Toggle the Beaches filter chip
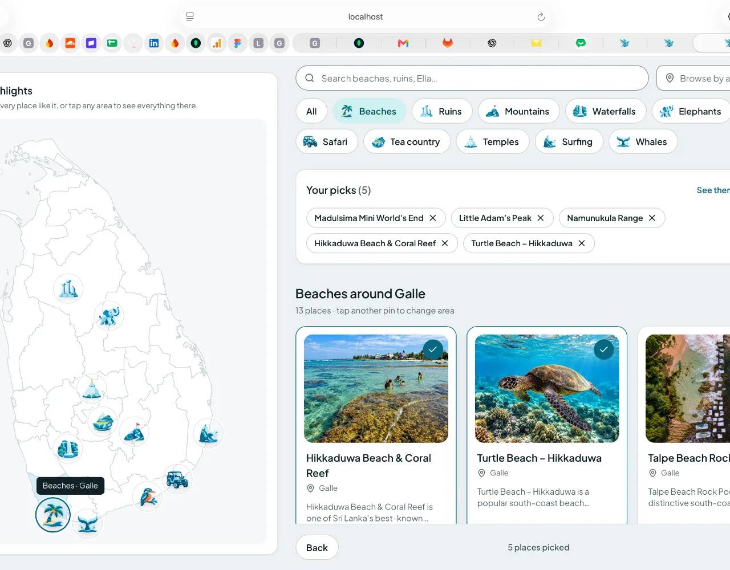Viewport: 730px width, 570px height. pos(370,111)
